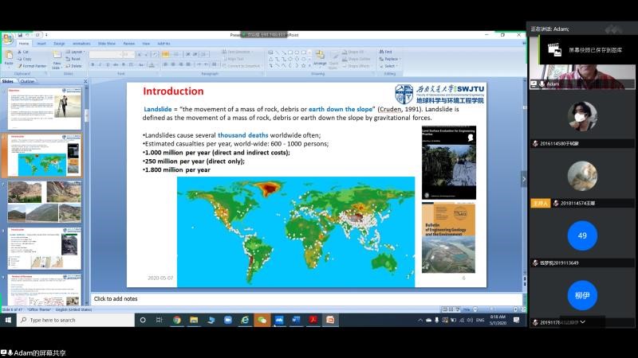Click the Format Painter tool
Image resolution: width=638 pixels, height=358 pixels.
pos(32,65)
